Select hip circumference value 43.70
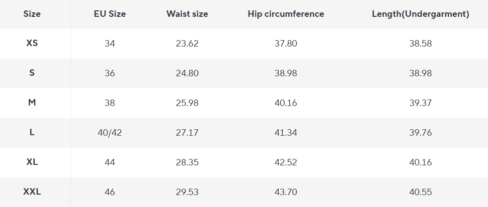 (x=286, y=192)
